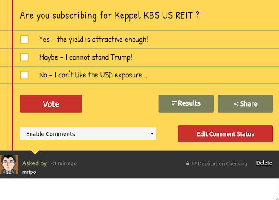
Task: Click the Edit Comment Status button
Action: pyautogui.click(x=225, y=134)
